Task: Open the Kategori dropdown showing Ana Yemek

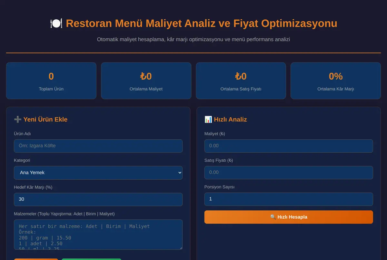Action: coord(98,173)
